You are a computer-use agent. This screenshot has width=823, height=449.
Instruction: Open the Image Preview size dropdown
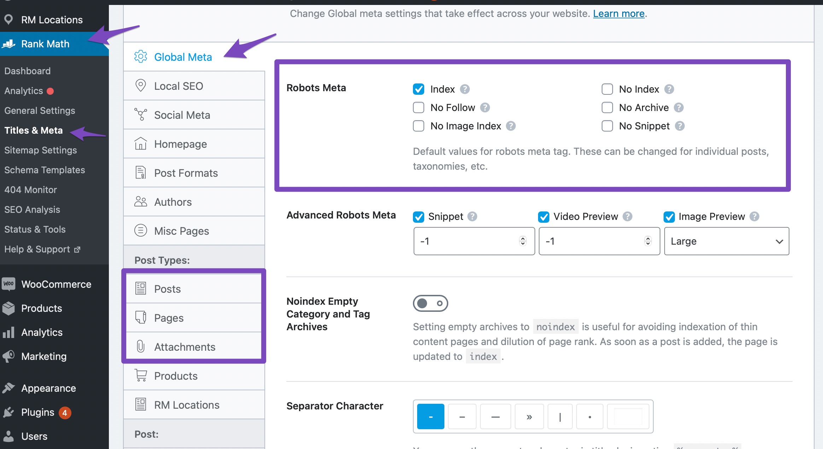[x=726, y=241]
